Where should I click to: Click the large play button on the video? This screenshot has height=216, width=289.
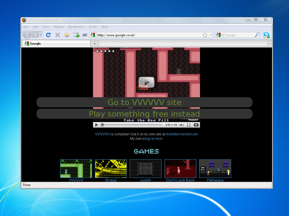point(146,82)
